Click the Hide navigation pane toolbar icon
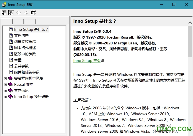This screenshot has width=193, height=136. [4, 12]
